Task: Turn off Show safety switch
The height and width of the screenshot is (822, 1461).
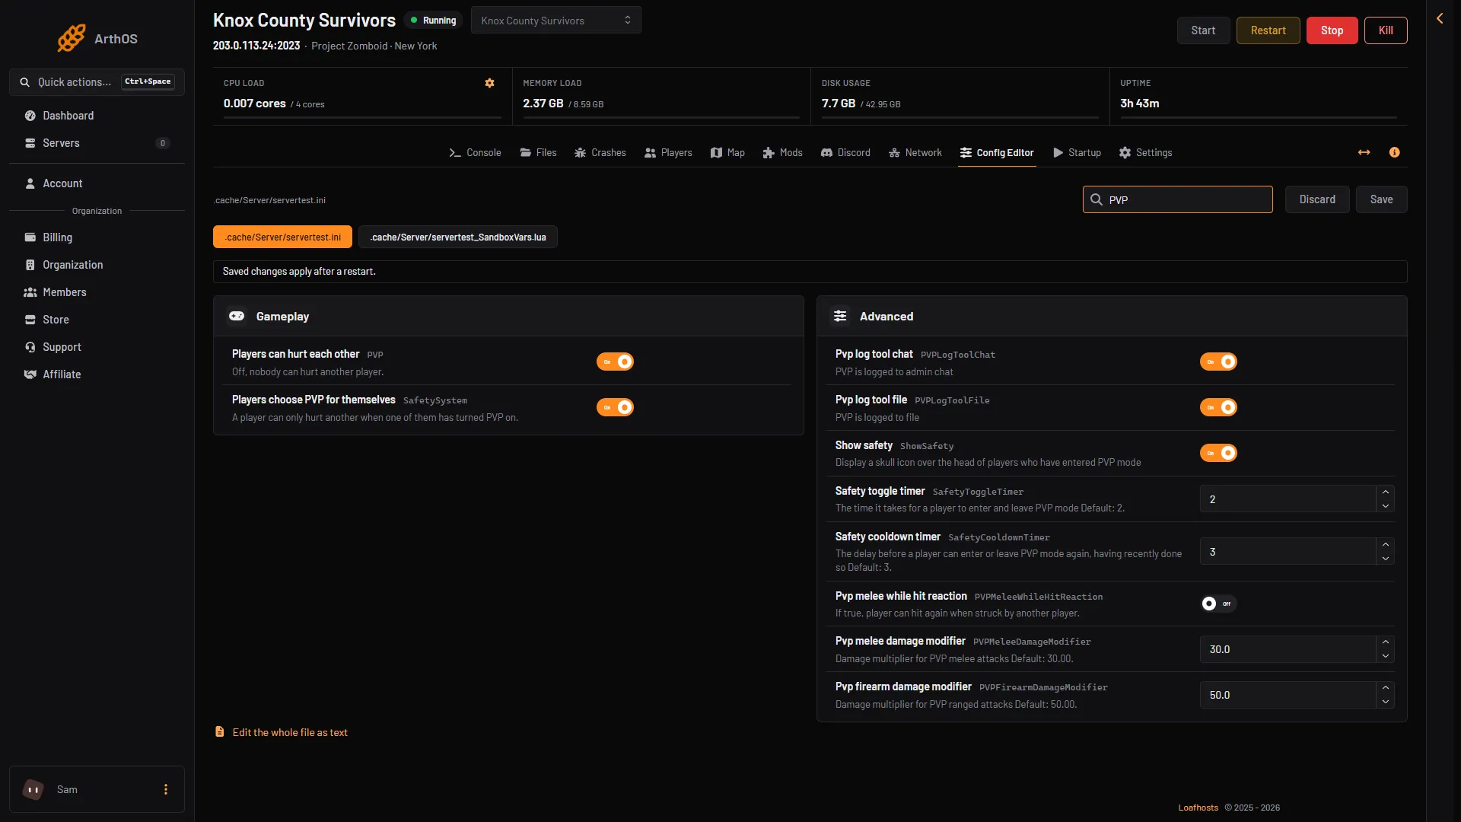Action: tap(1218, 453)
